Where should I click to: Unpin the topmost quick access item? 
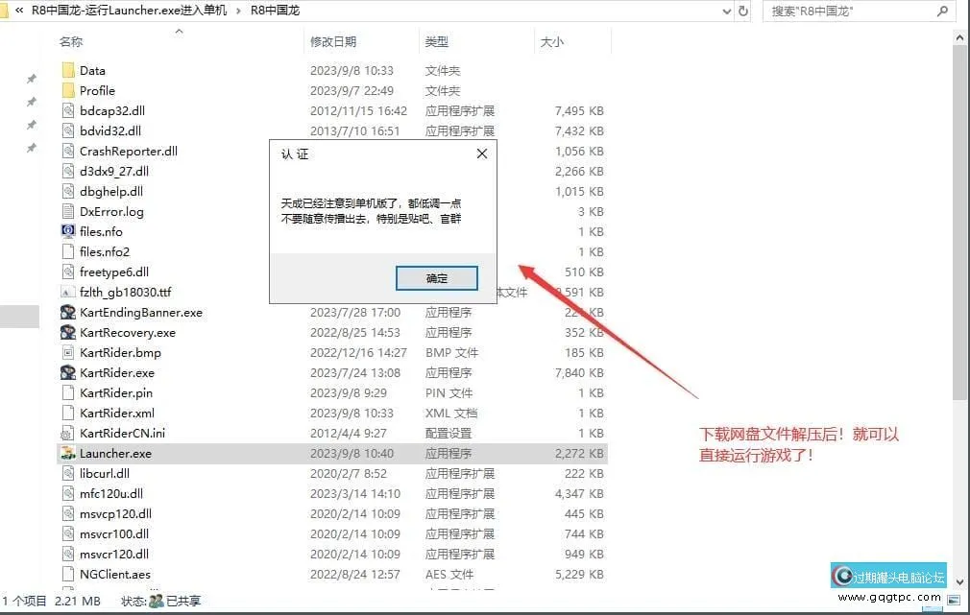[x=31, y=78]
